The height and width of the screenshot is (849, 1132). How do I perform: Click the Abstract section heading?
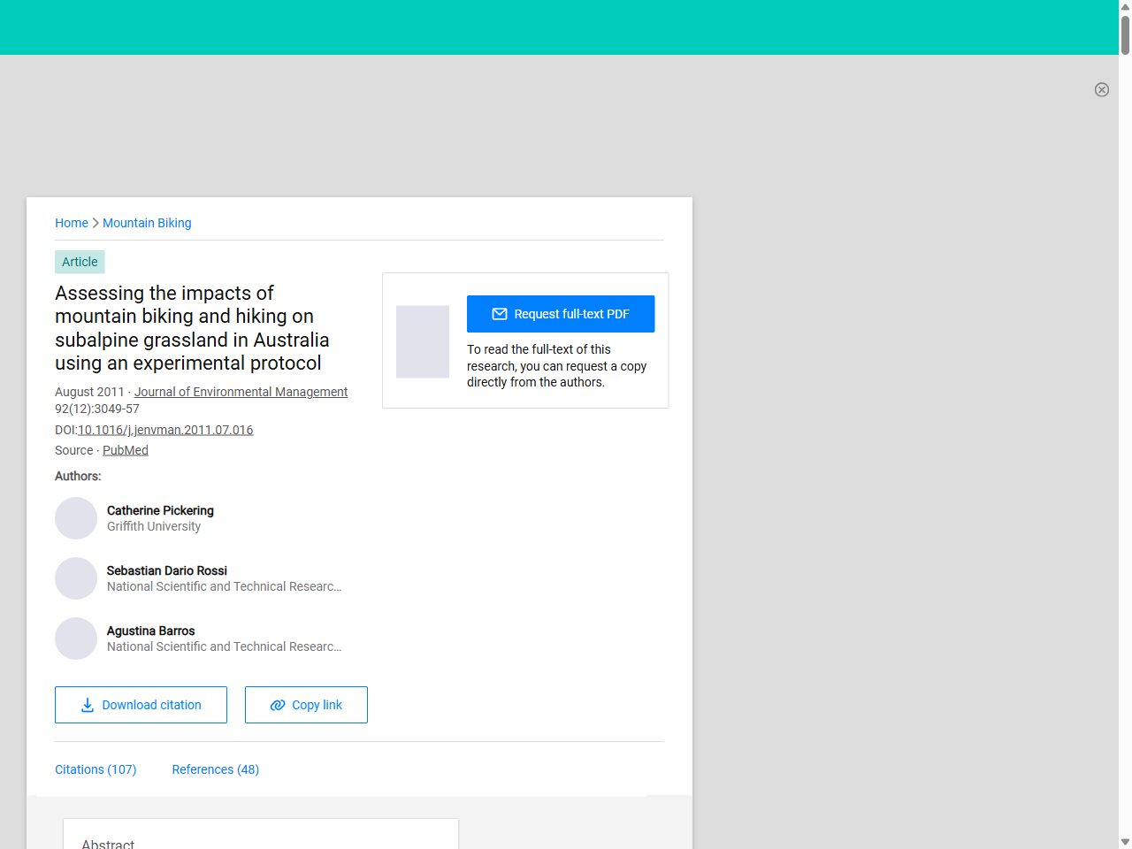108,845
